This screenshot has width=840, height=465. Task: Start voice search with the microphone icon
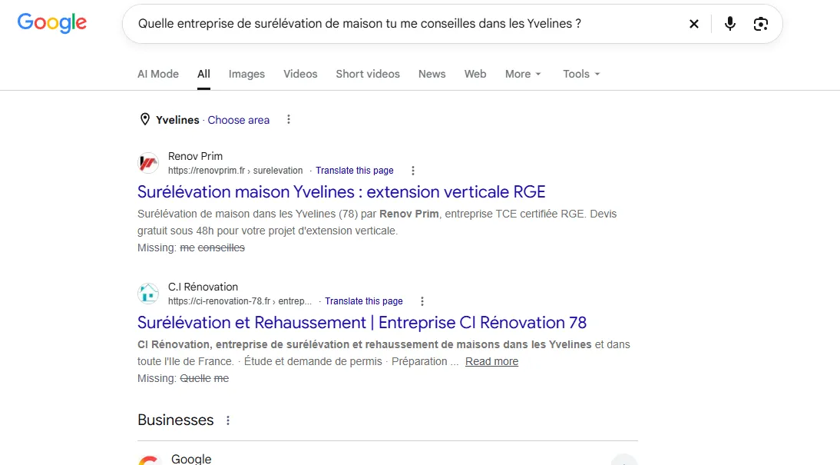click(729, 24)
